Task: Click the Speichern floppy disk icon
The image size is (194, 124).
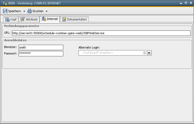Action: point(5,11)
